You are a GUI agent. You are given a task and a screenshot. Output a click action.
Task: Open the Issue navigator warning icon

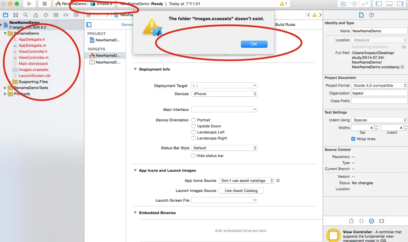coord(36,15)
